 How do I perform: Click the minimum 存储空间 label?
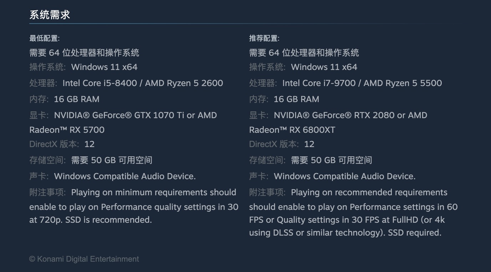point(47,160)
